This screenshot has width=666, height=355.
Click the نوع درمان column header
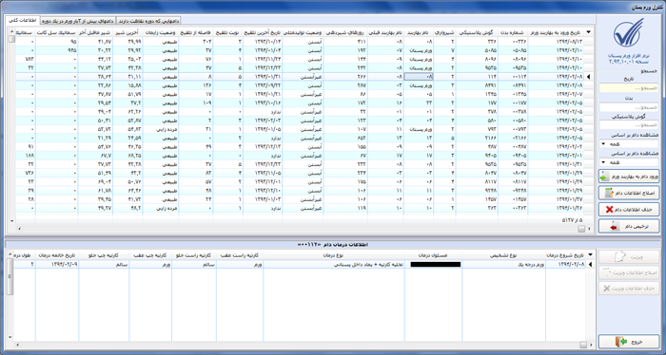[x=334, y=255]
